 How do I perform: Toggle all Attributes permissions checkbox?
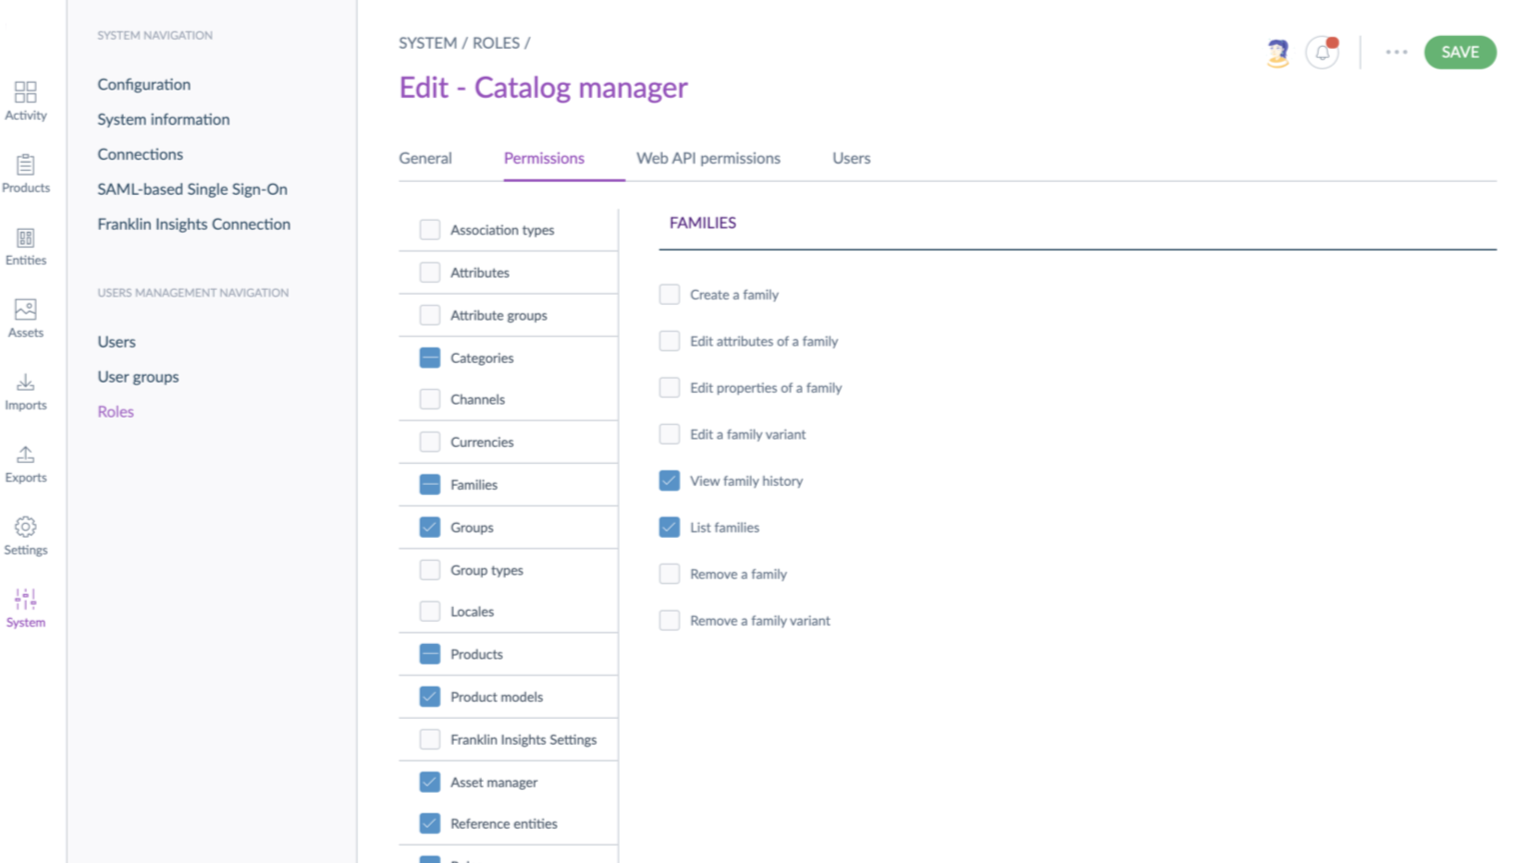(x=430, y=273)
